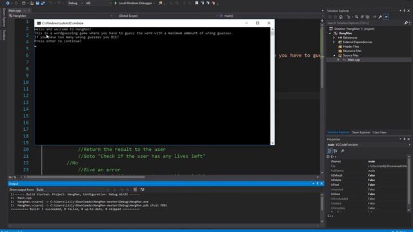Viewport: 413px width, 232px height.
Task: Switch to the Class View tab
Action: pos(379,132)
